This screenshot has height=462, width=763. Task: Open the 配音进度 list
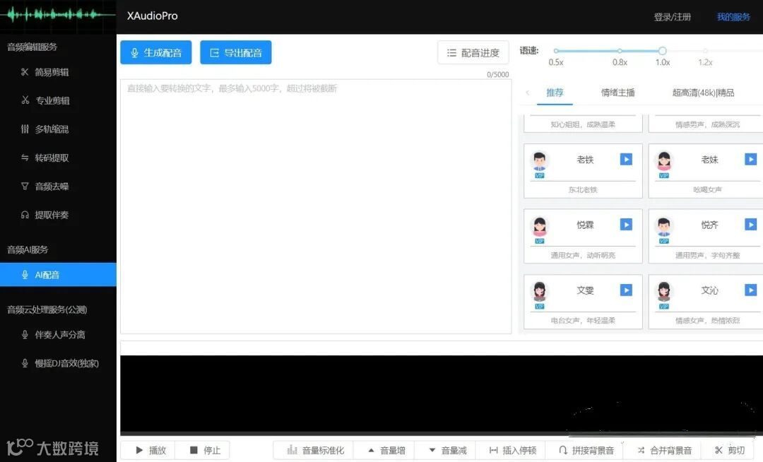pyautogui.click(x=473, y=52)
